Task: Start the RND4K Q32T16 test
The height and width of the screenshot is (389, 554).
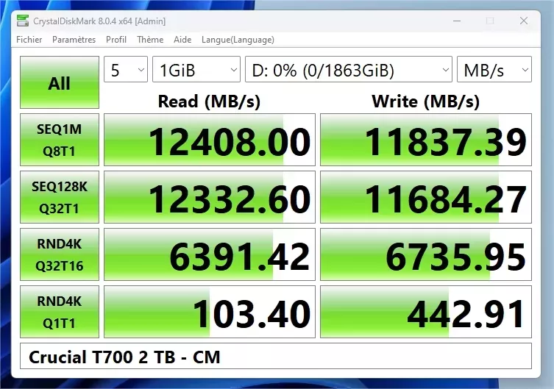Action: [60, 254]
